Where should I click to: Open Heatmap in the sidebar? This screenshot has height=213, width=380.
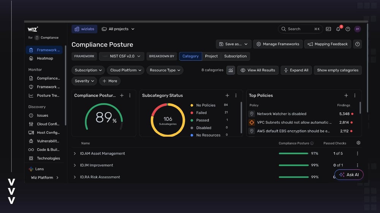tap(44, 58)
